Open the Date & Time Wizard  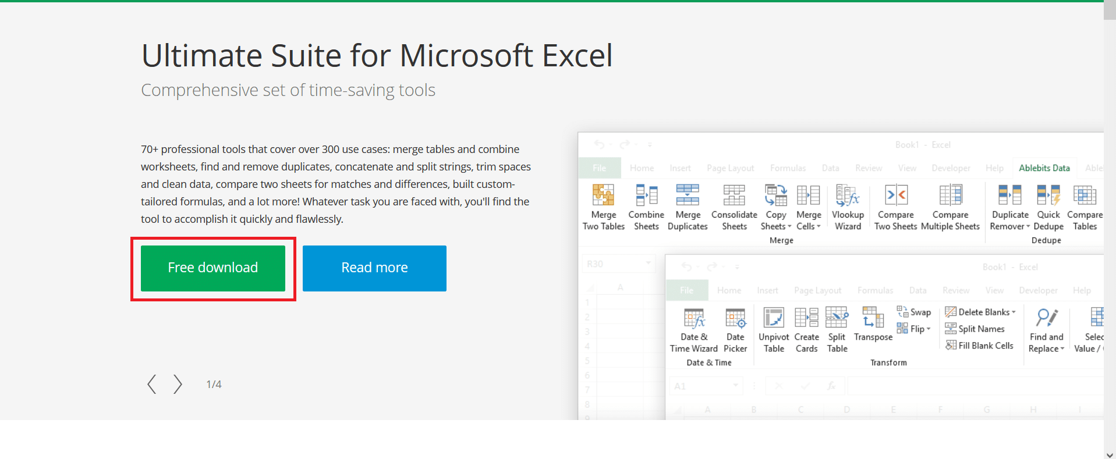(694, 330)
